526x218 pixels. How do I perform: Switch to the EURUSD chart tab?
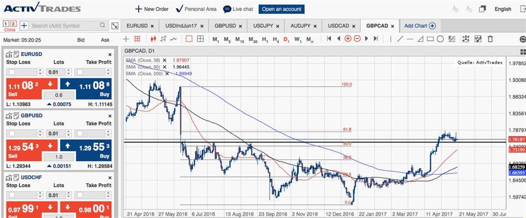point(140,26)
